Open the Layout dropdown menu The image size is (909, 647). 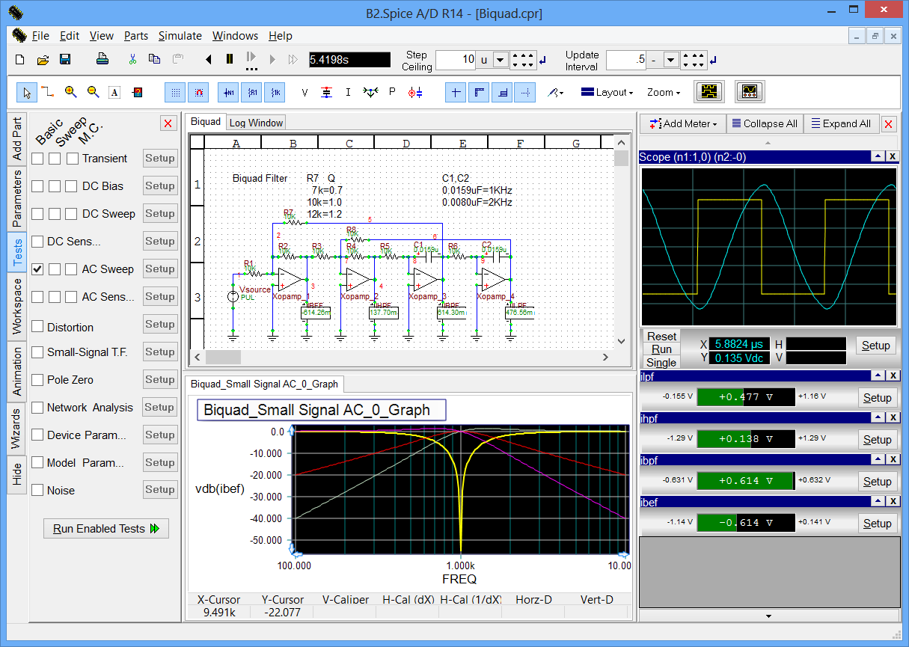click(x=607, y=93)
